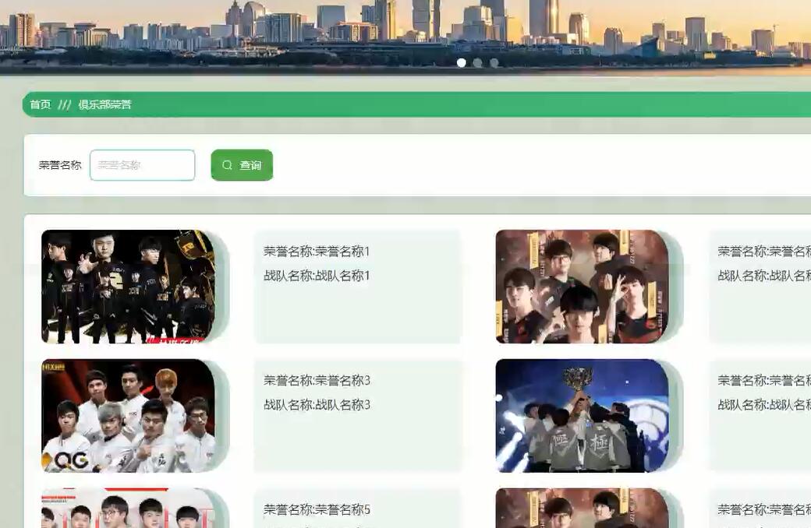Select the last carousel indicator dot
Image resolution: width=811 pixels, height=528 pixels.
coord(494,62)
